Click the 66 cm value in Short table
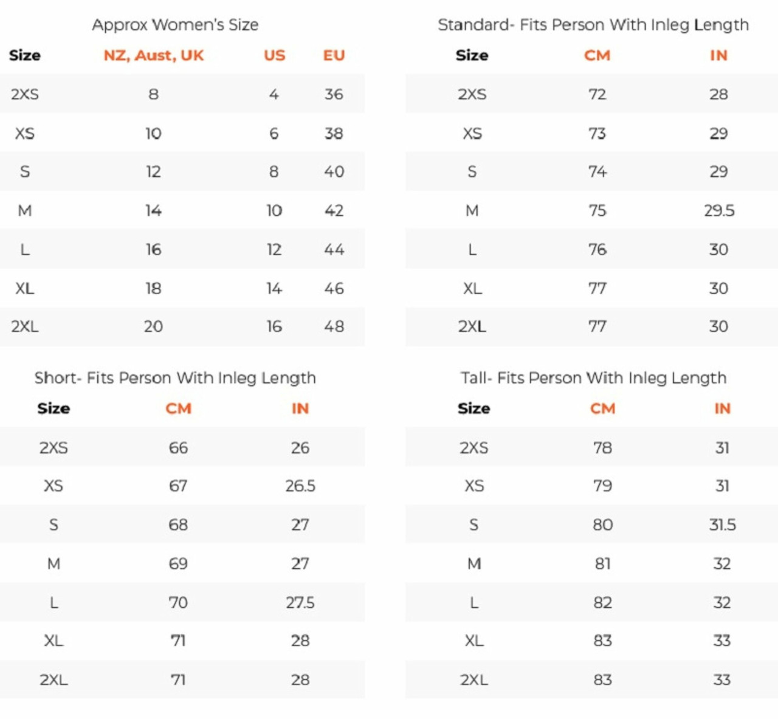Viewport: 778px width, 719px height. click(x=178, y=448)
